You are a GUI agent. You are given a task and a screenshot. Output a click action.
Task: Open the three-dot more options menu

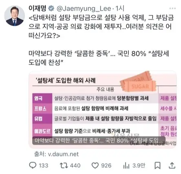[x=172, y=9]
